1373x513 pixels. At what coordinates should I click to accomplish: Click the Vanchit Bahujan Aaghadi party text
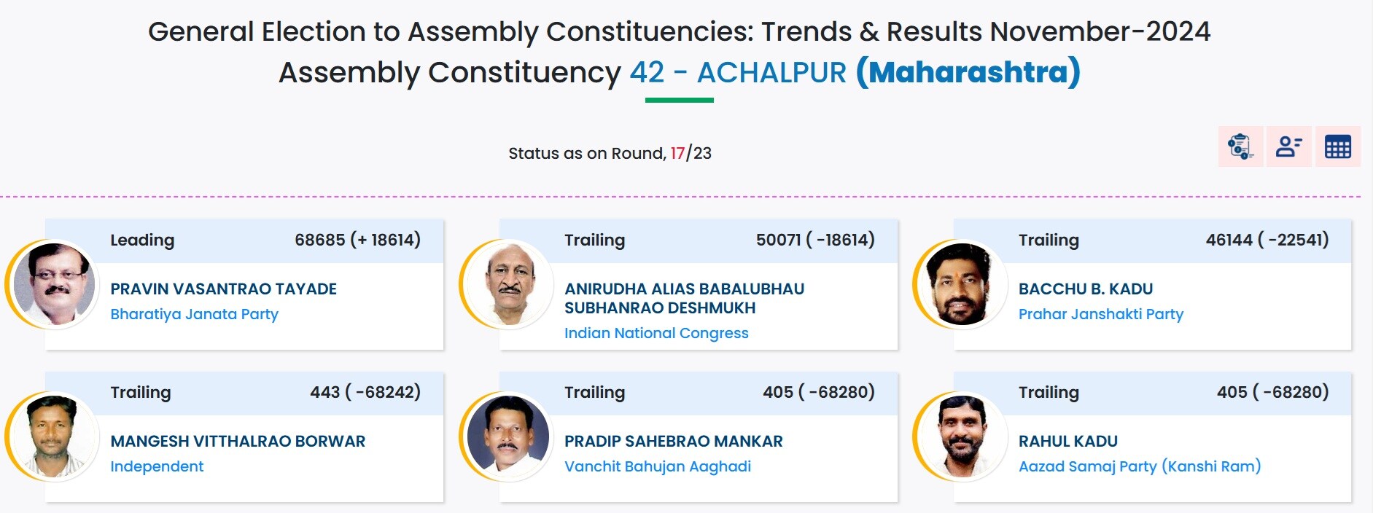[x=657, y=467]
